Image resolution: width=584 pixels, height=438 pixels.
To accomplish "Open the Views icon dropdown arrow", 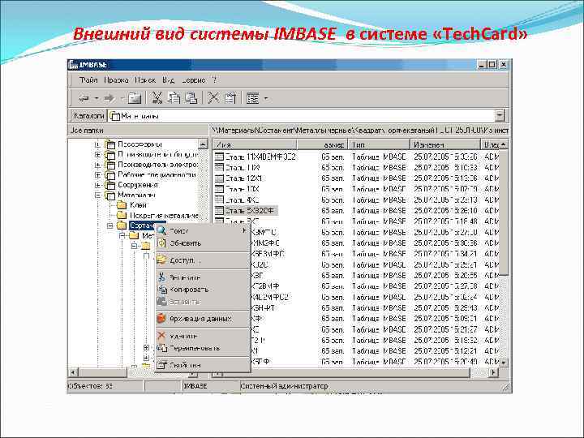I will point(266,99).
